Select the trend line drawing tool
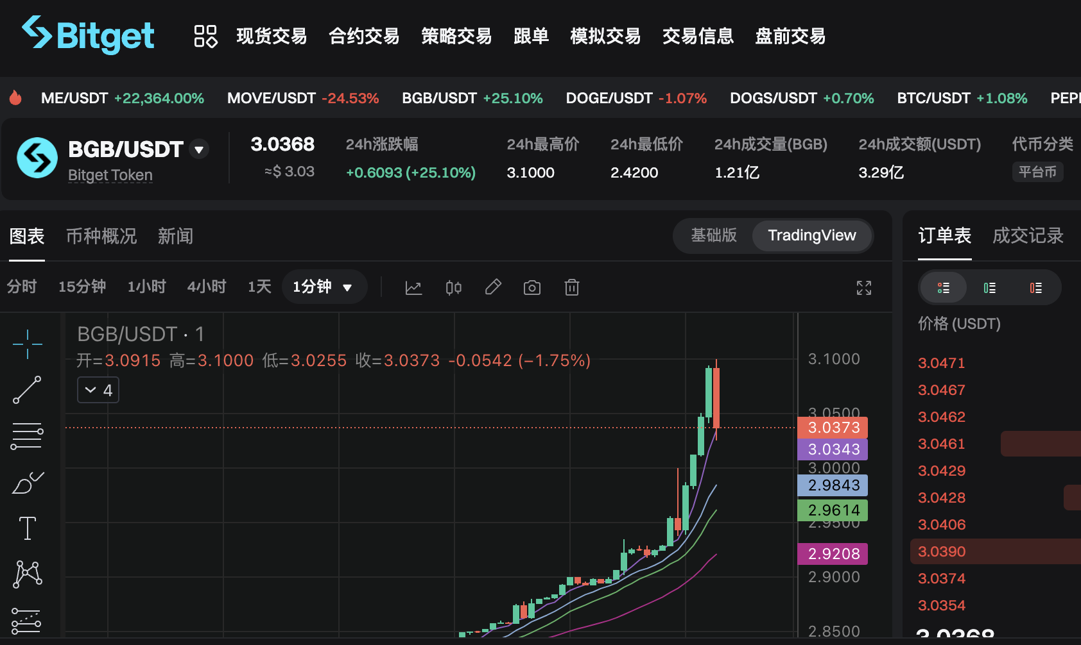Viewport: 1081px width, 645px height. click(x=27, y=390)
